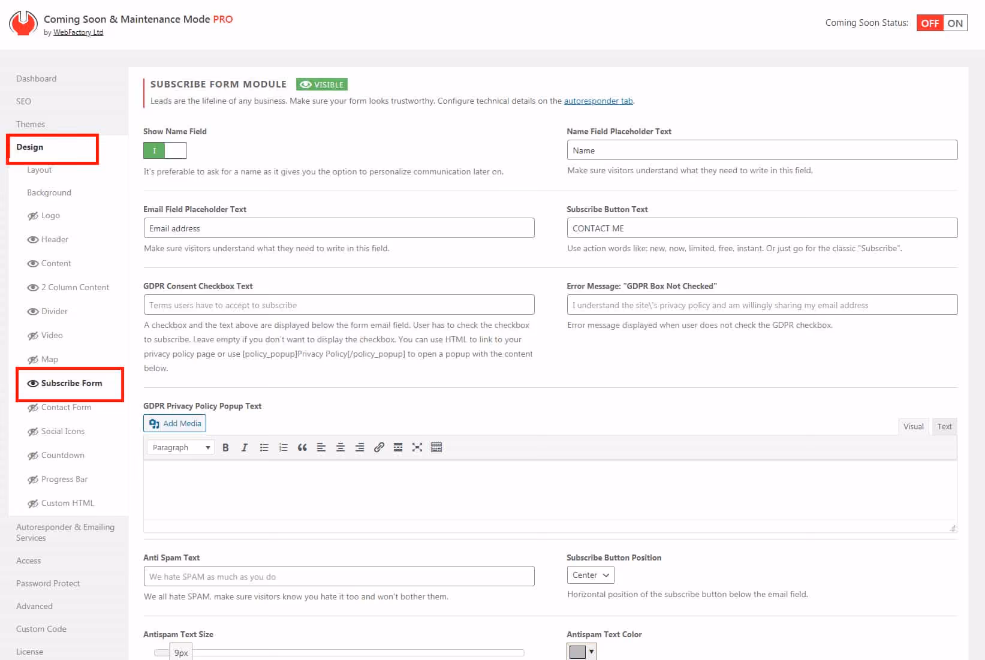Image resolution: width=985 pixels, height=660 pixels.
Task: Visit the WebFactory Ltd link
Action: tap(78, 32)
